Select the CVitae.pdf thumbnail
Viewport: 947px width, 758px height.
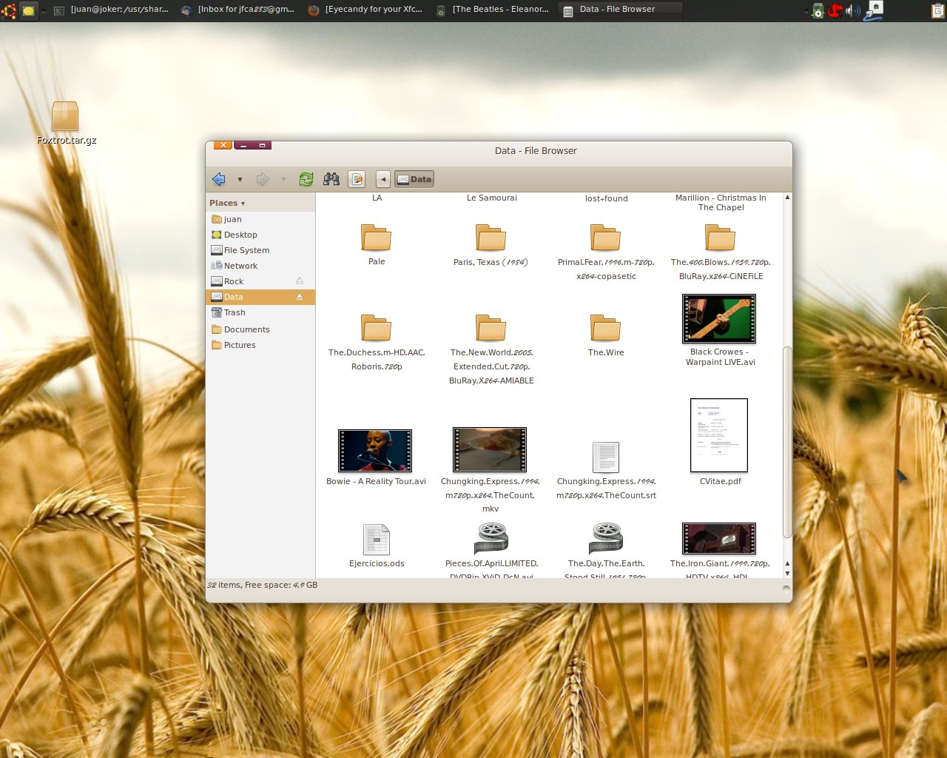coord(719,435)
